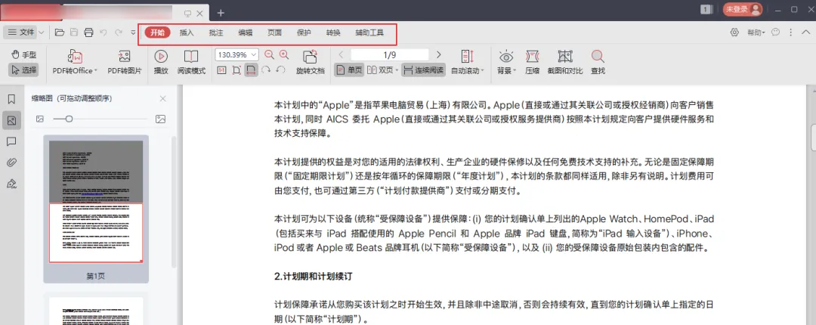This screenshot has height=325, width=816.
Task: Toggle 连续阅读 continuous reading
Action: tap(424, 70)
